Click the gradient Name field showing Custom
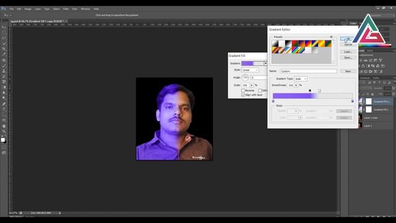The width and height of the screenshot is (396, 223). click(x=308, y=71)
